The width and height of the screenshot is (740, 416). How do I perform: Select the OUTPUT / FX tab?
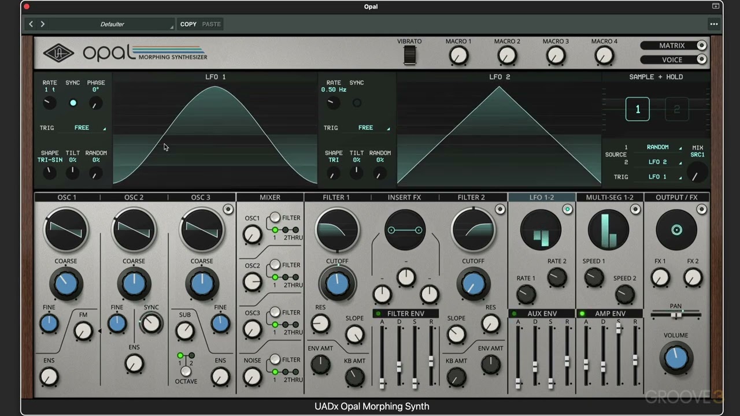[x=676, y=197]
